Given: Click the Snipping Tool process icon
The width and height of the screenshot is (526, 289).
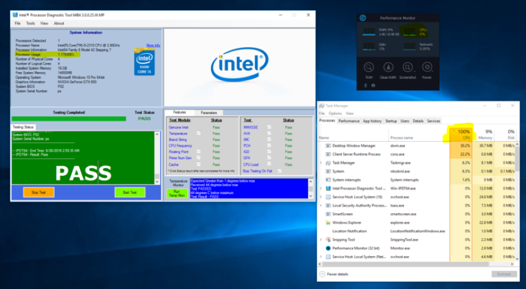Looking at the screenshot, I should (328, 240).
